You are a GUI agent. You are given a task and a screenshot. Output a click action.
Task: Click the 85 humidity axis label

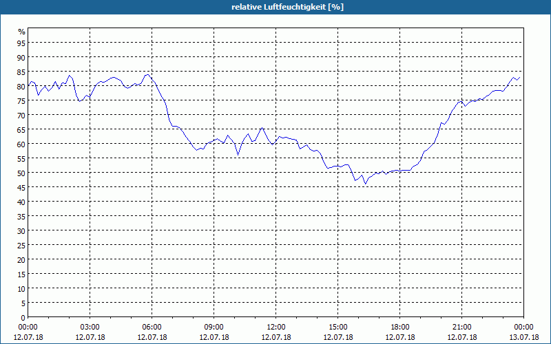pos(21,72)
